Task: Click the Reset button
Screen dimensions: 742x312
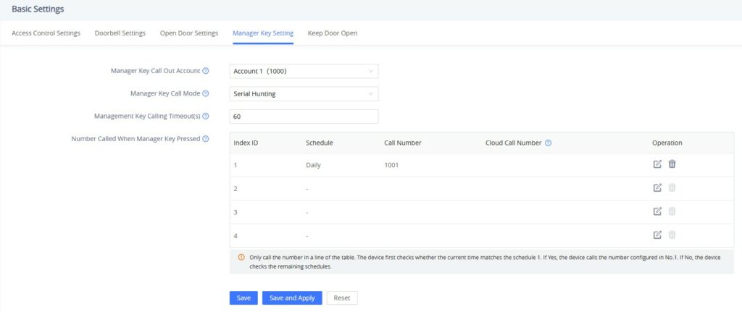Action: (x=342, y=298)
